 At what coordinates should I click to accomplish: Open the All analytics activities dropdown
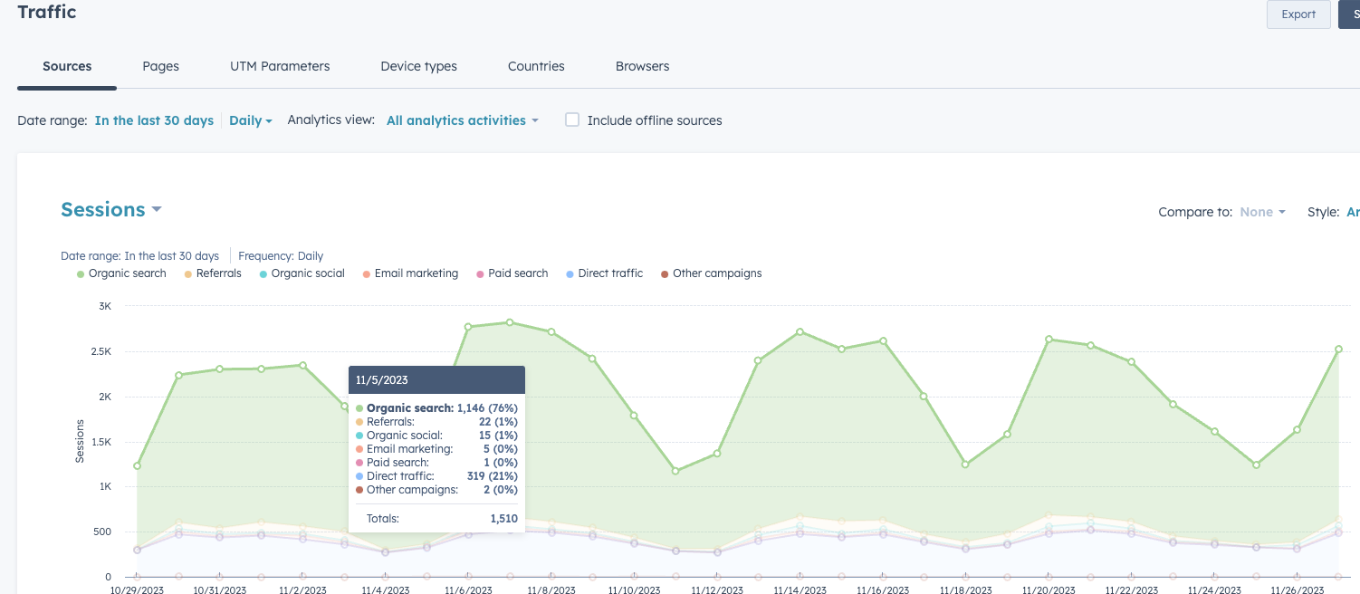pos(462,120)
